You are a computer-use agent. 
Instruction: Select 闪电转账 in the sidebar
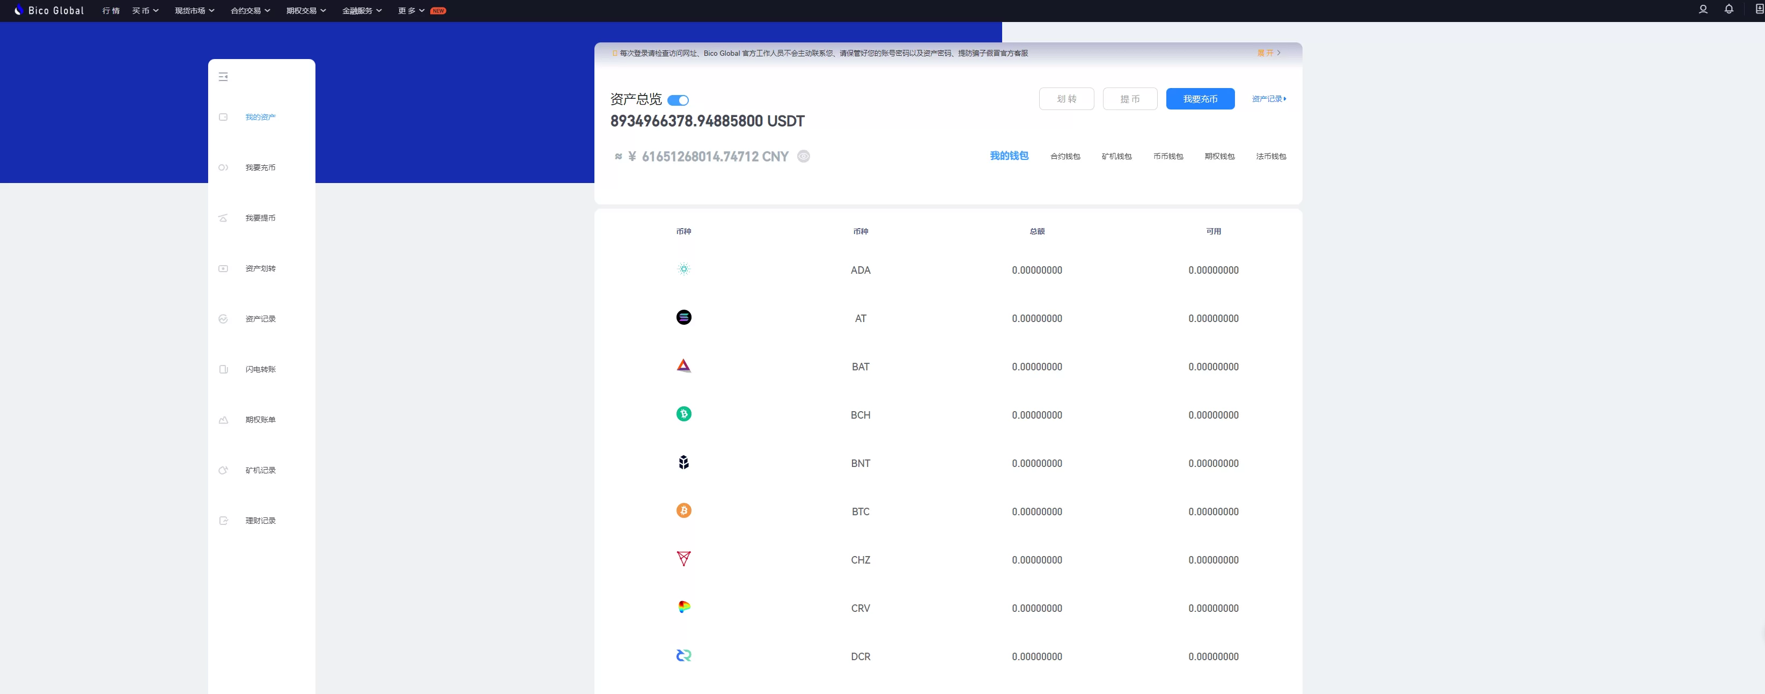(260, 370)
